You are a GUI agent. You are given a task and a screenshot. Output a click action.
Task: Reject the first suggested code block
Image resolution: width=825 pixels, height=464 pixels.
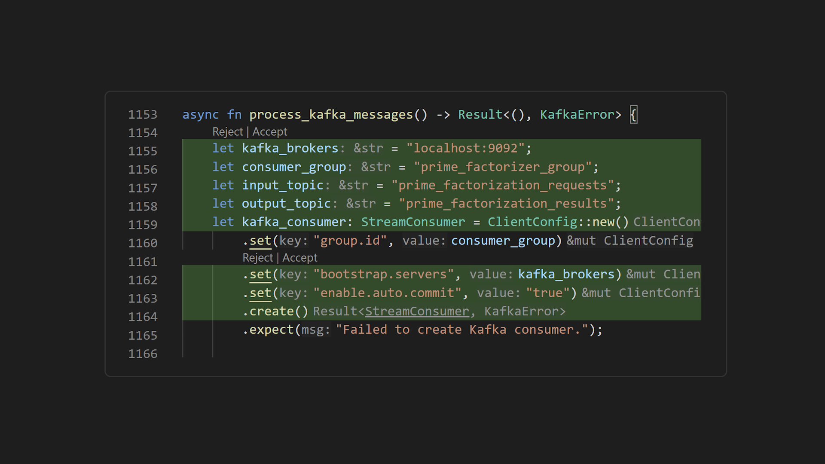pos(228,131)
